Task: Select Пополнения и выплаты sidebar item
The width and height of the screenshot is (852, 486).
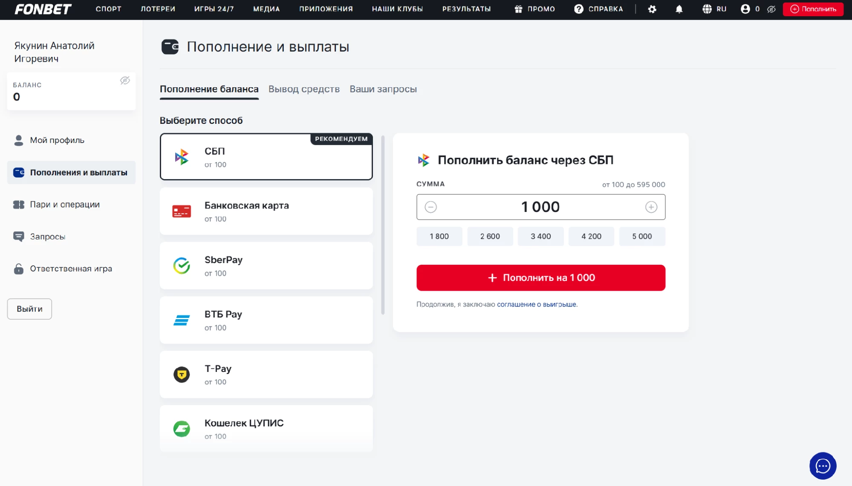Action: [71, 172]
